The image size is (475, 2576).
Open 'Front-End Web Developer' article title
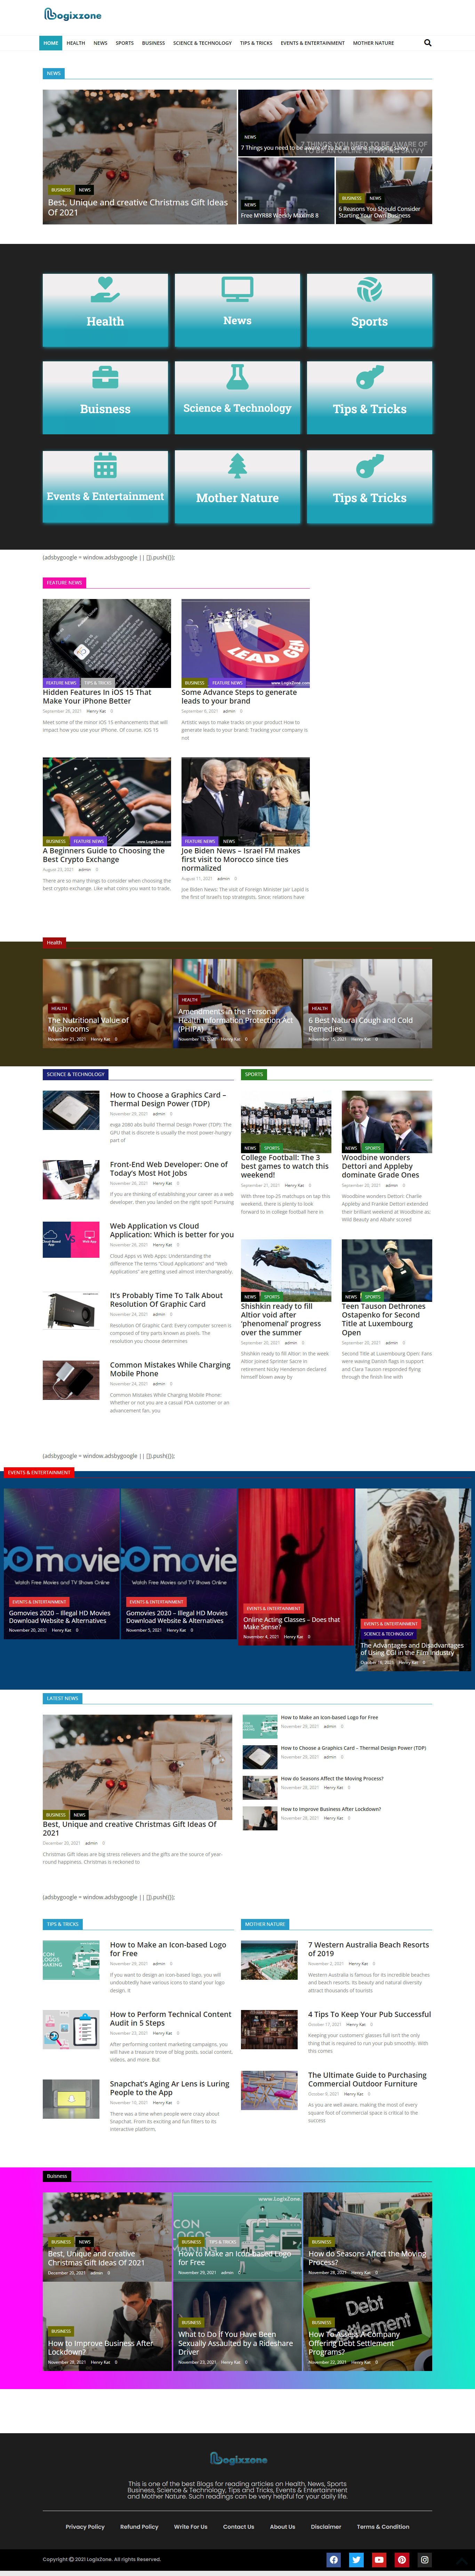click(x=169, y=1169)
